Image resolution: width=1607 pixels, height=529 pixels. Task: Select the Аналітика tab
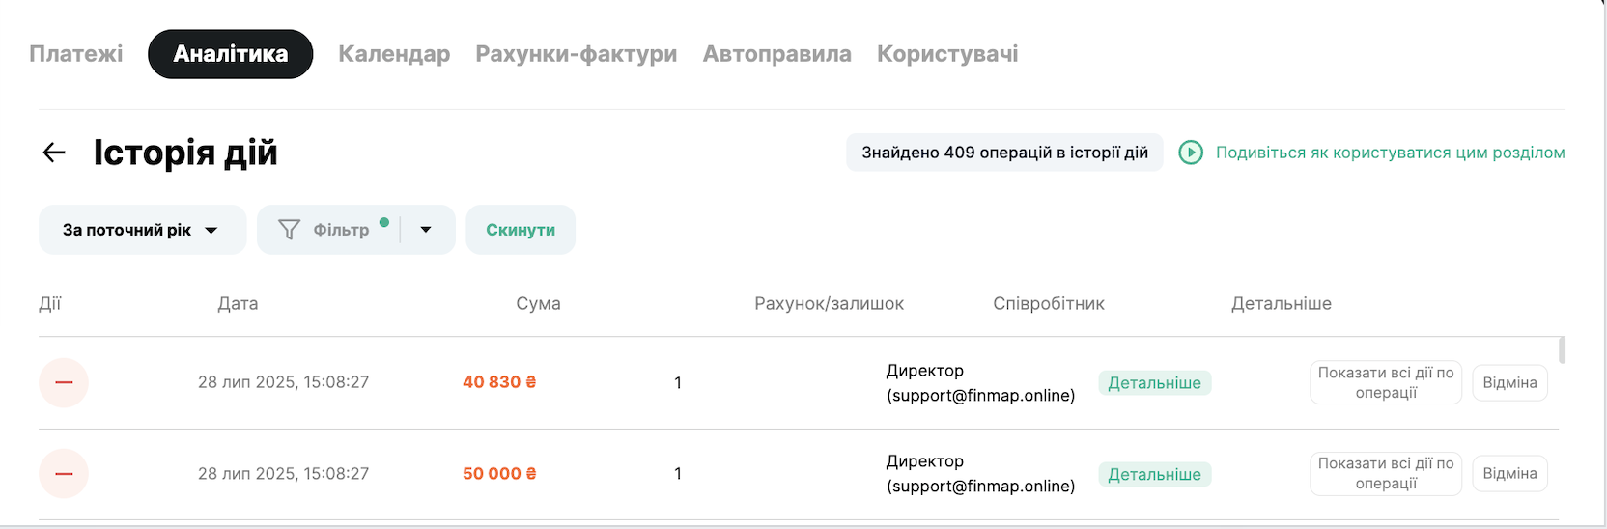coord(230,54)
